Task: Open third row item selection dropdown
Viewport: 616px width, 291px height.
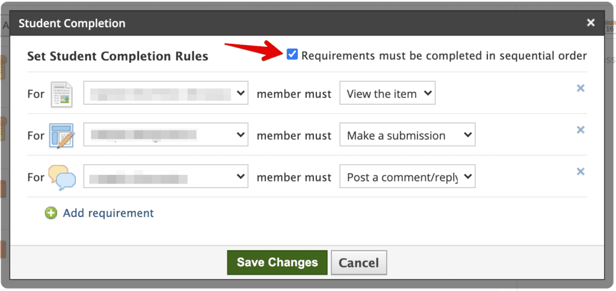Action: 166,176
